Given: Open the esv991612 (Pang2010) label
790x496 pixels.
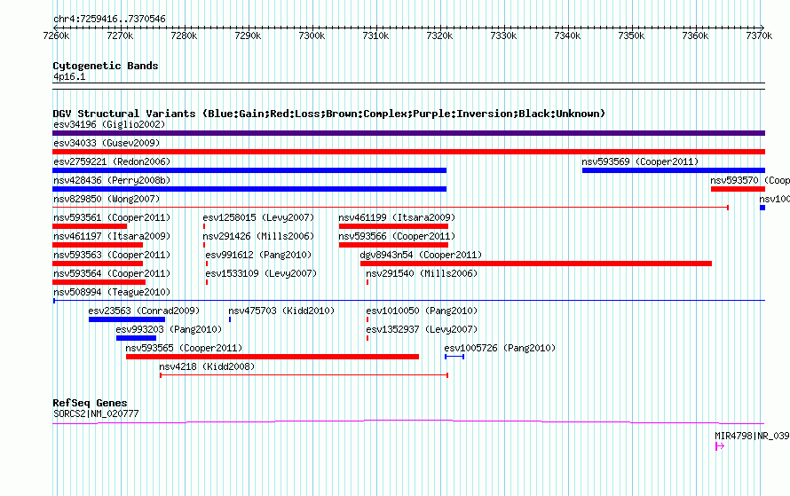Looking at the screenshot, I should 258,255.
